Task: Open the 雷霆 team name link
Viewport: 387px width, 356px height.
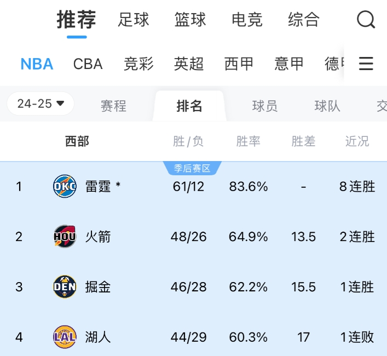Action: [x=98, y=187]
